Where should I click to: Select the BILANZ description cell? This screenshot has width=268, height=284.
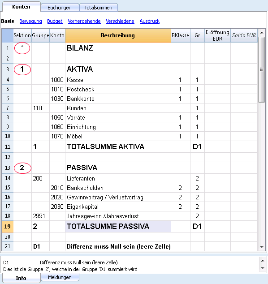(x=118, y=48)
